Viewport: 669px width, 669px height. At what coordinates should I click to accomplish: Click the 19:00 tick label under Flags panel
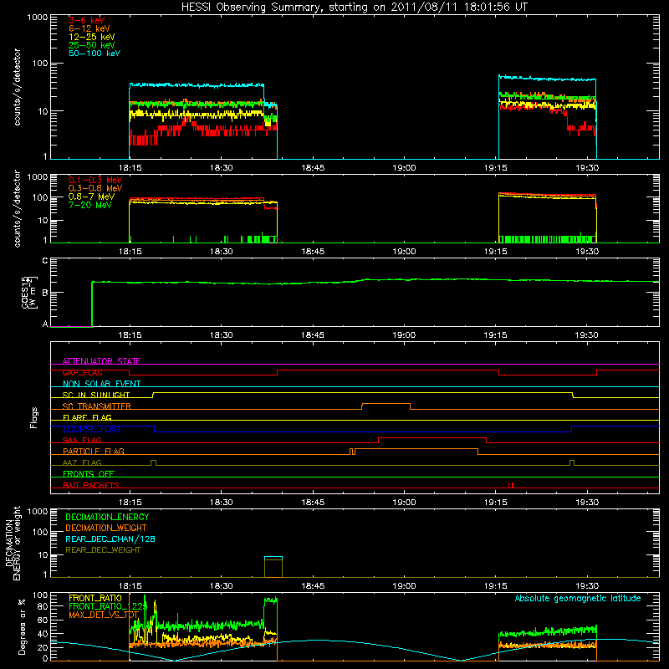tap(404, 503)
